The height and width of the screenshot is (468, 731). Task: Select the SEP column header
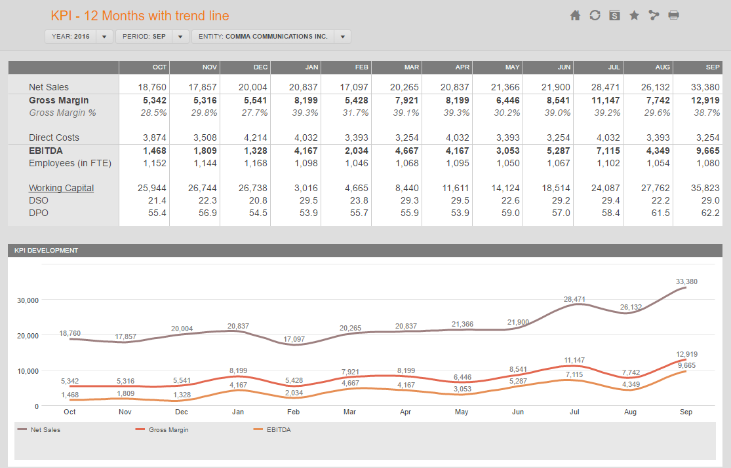coord(698,67)
